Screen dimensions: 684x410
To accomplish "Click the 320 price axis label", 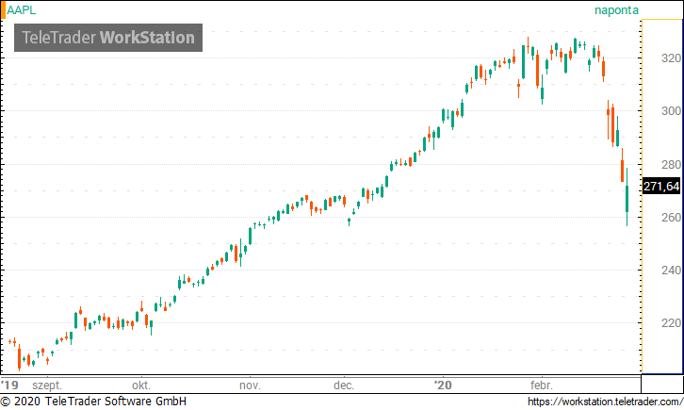I will point(671,58).
